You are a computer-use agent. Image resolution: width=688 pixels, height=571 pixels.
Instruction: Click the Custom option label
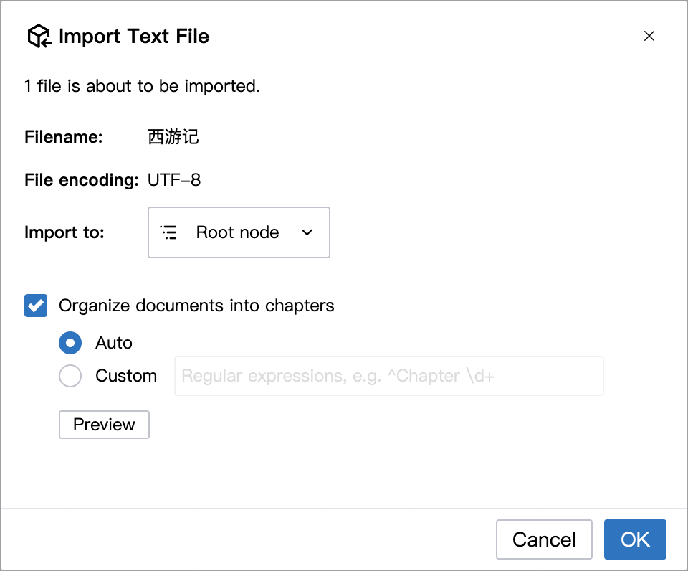(126, 376)
